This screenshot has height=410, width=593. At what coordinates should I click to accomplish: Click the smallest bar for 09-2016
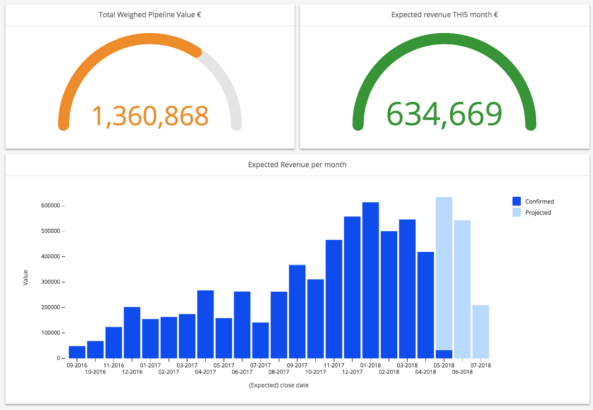[77, 351]
